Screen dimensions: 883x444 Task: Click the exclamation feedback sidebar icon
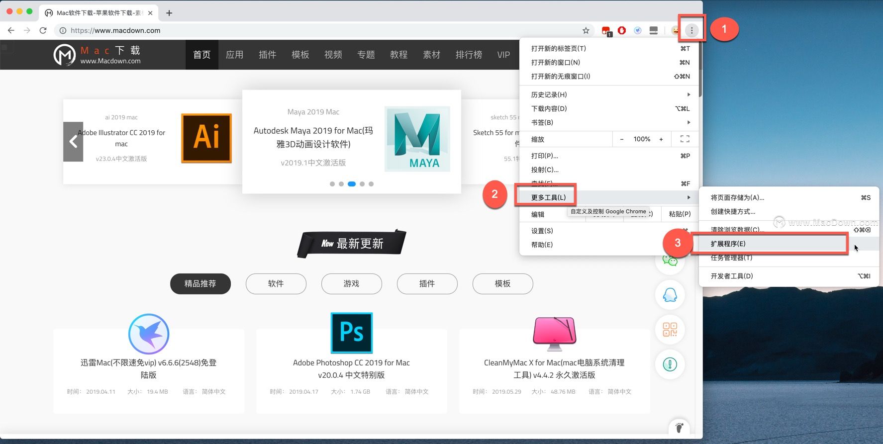670,364
